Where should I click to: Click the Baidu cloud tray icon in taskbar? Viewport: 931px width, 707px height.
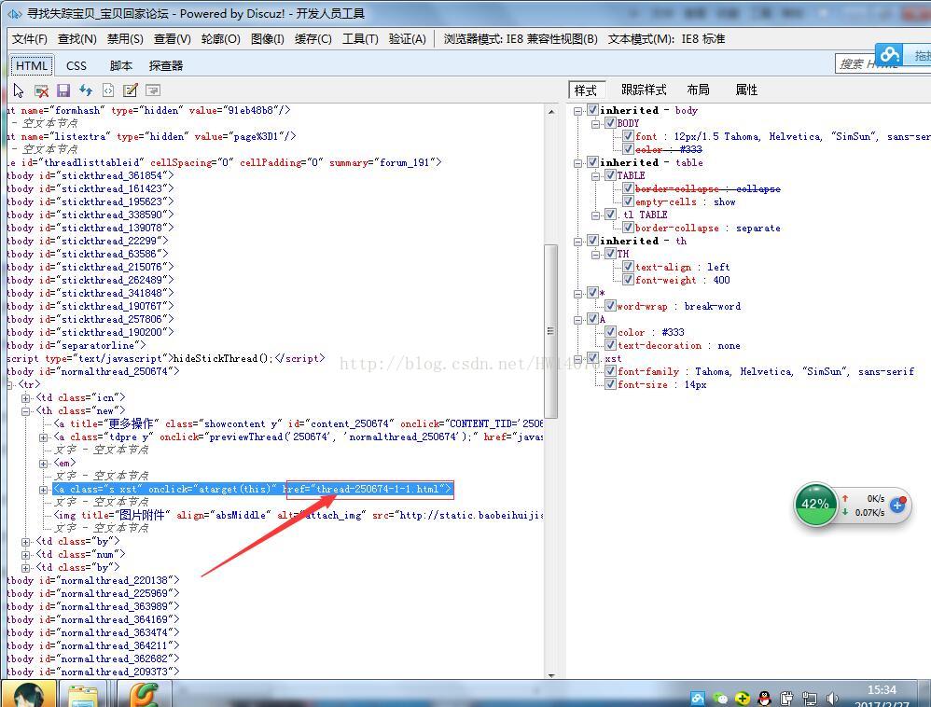pos(697,699)
